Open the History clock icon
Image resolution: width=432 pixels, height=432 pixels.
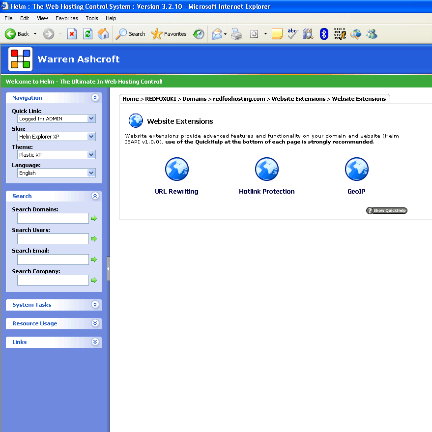(x=199, y=34)
